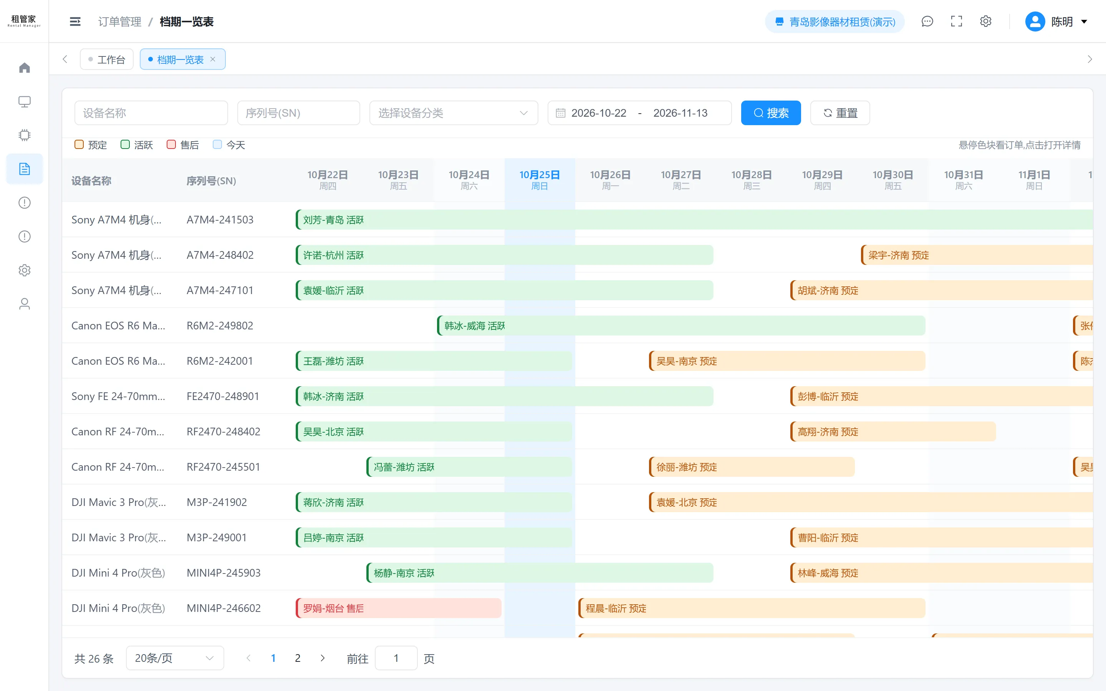Go to page 2
1106x691 pixels.
pyautogui.click(x=298, y=658)
